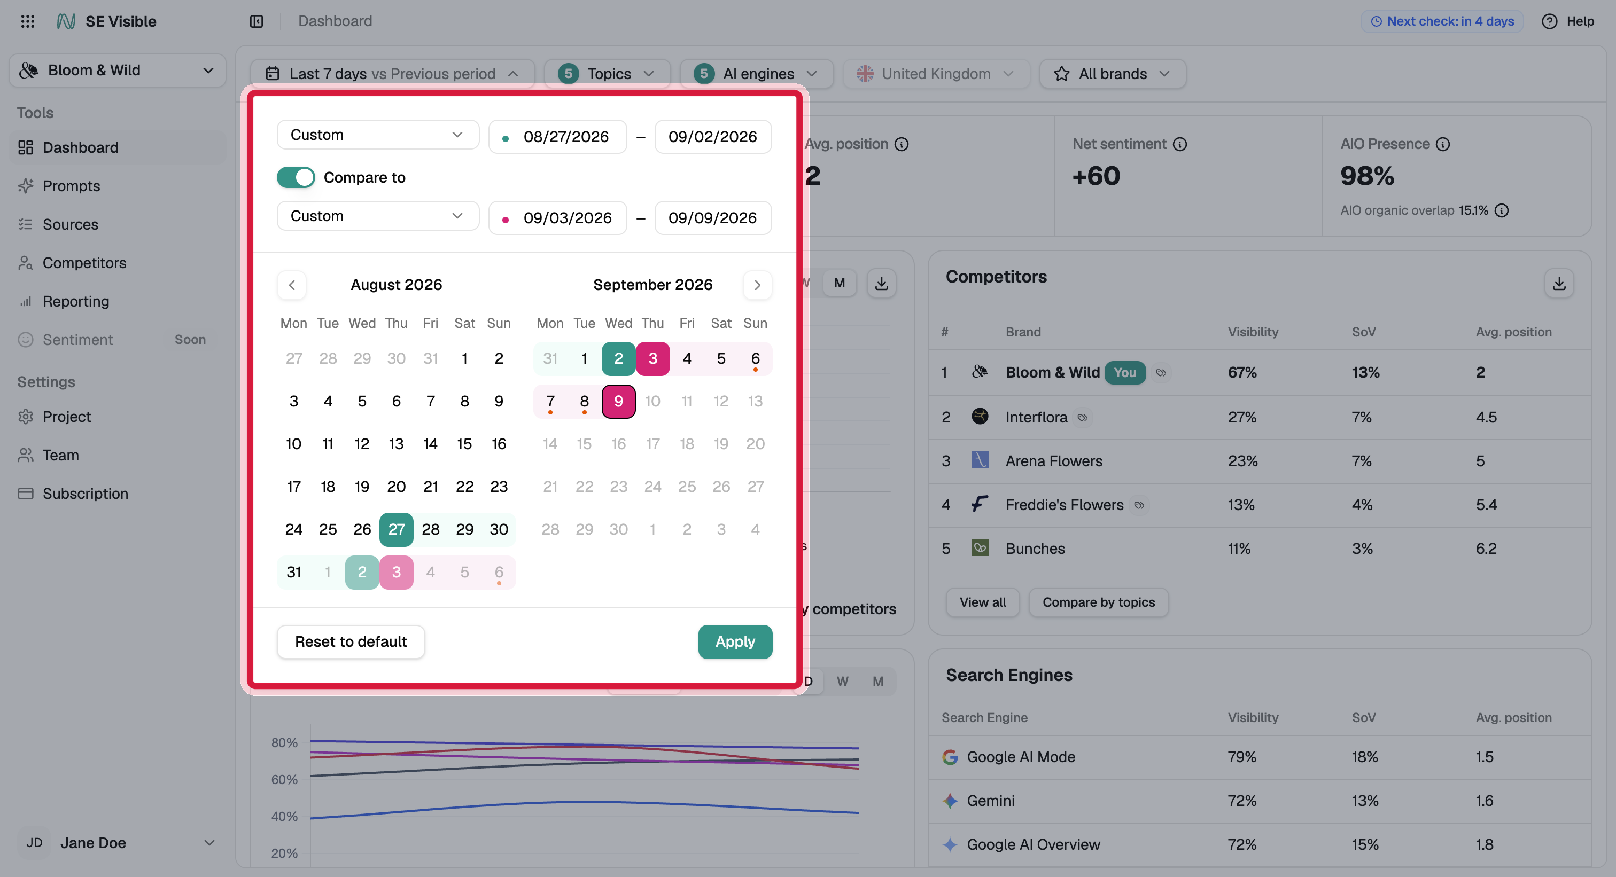The image size is (1616, 877).
Task: Switch lower chart to M view
Action: point(877,682)
